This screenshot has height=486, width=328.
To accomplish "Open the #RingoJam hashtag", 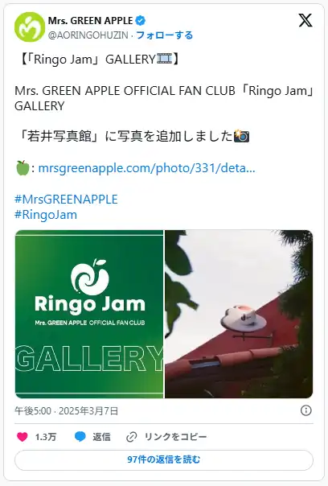I will pyautogui.click(x=46, y=215).
